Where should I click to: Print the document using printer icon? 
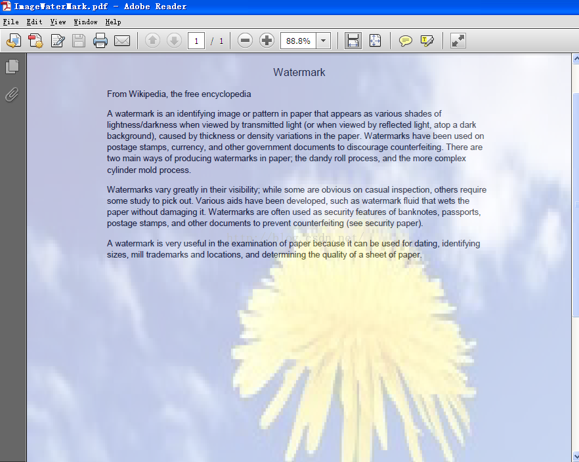tap(100, 41)
